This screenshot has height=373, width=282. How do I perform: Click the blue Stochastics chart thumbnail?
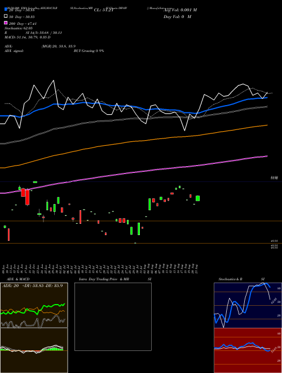coord(248,305)
